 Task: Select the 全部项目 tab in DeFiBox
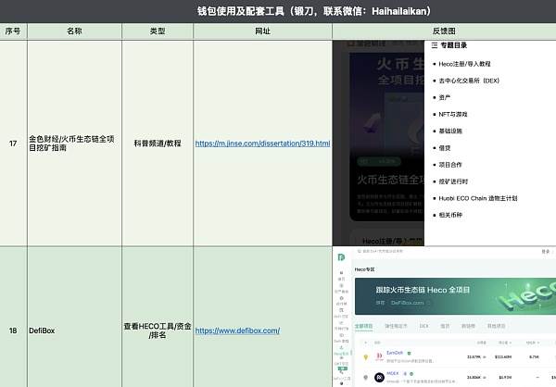(x=364, y=326)
